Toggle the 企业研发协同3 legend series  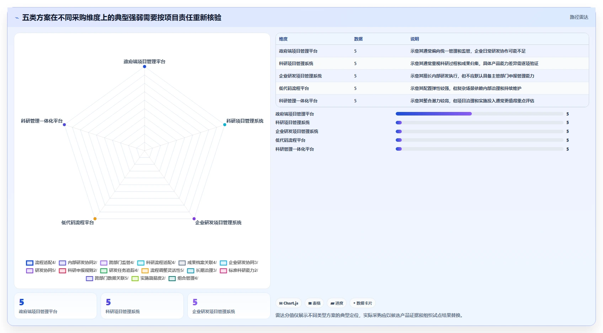[239, 263]
